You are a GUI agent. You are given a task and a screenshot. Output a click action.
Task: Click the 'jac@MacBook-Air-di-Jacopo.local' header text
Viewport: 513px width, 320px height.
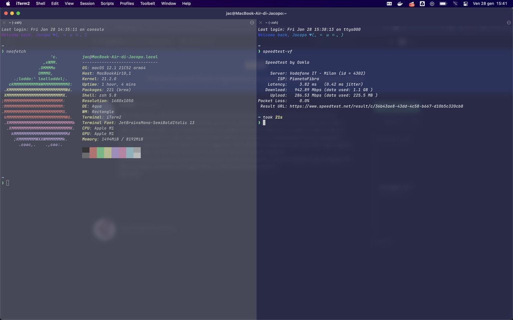click(120, 57)
